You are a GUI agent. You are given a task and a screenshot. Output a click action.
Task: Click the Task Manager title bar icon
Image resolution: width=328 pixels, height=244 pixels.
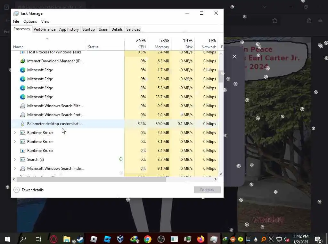[x=16, y=13]
